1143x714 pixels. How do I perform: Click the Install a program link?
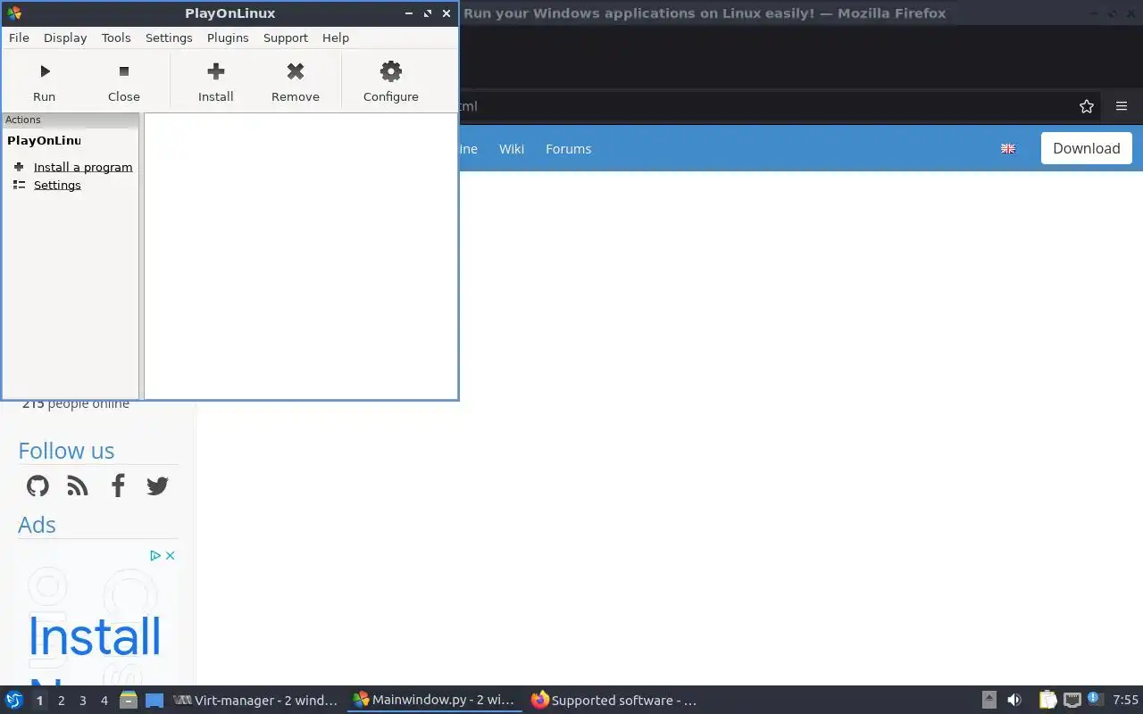[x=83, y=167]
